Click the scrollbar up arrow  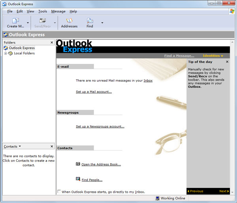pos(232,43)
